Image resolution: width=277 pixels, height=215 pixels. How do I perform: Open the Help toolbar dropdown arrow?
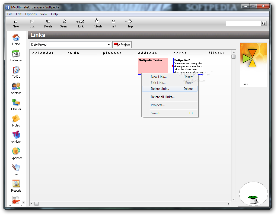pos(126,21)
